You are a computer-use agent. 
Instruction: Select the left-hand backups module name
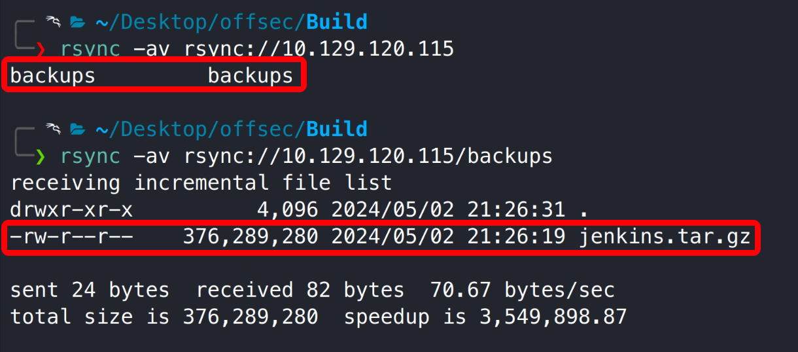tap(53, 76)
